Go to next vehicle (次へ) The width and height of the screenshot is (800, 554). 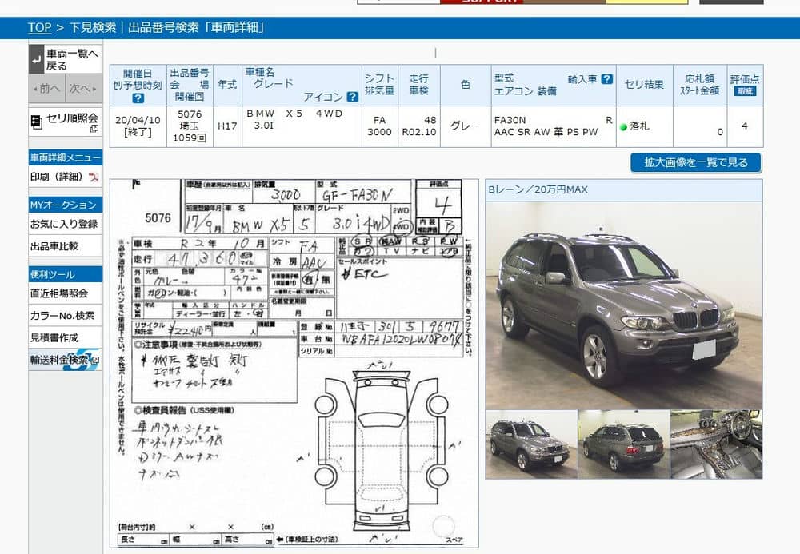pyautogui.click(x=83, y=88)
